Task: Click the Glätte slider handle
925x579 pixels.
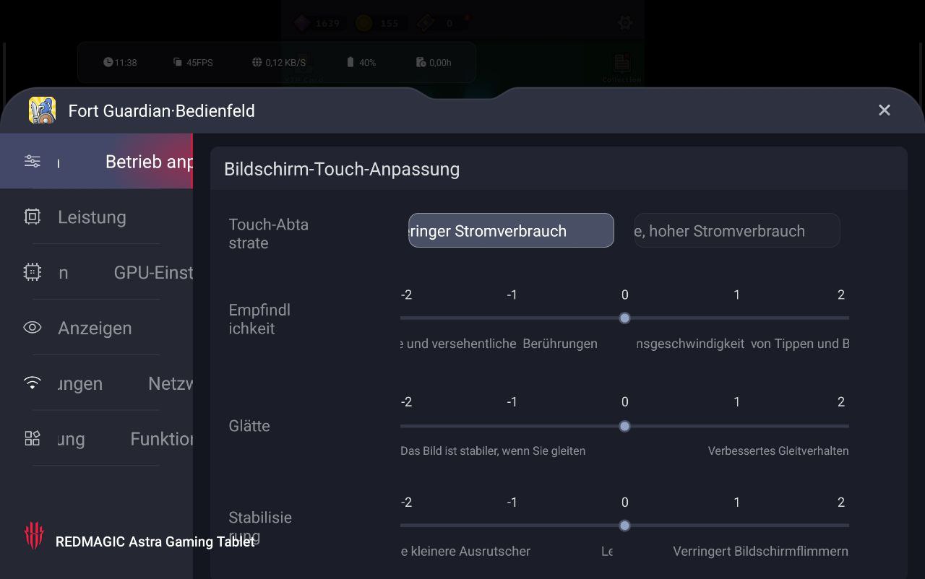Action: tap(625, 427)
